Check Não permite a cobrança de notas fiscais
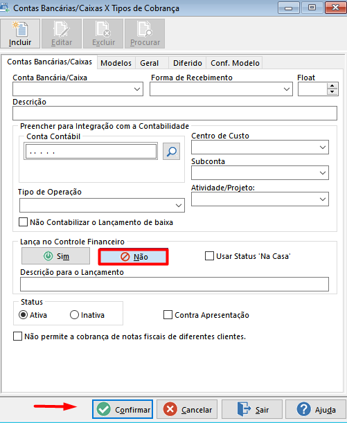The image size is (347, 423). click(18, 336)
